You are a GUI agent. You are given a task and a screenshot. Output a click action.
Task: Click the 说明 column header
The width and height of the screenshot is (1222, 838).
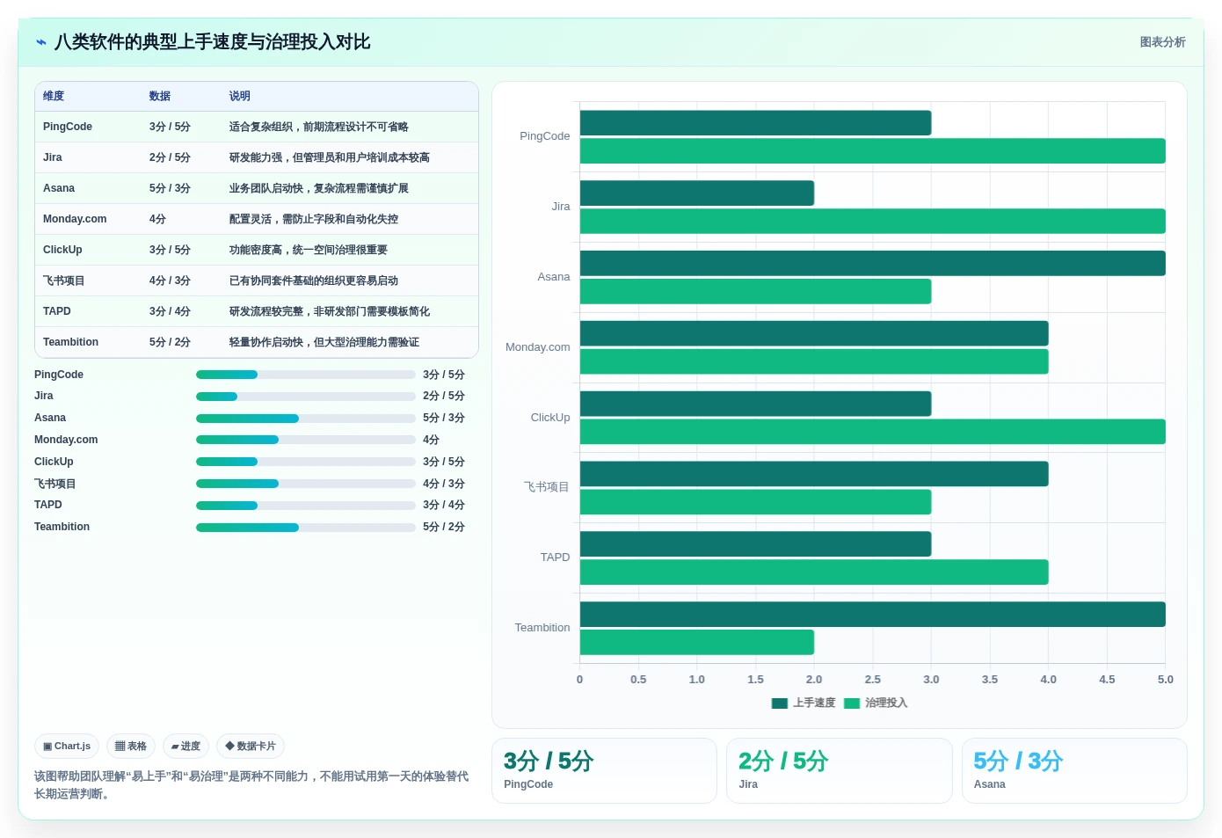click(240, 97)
